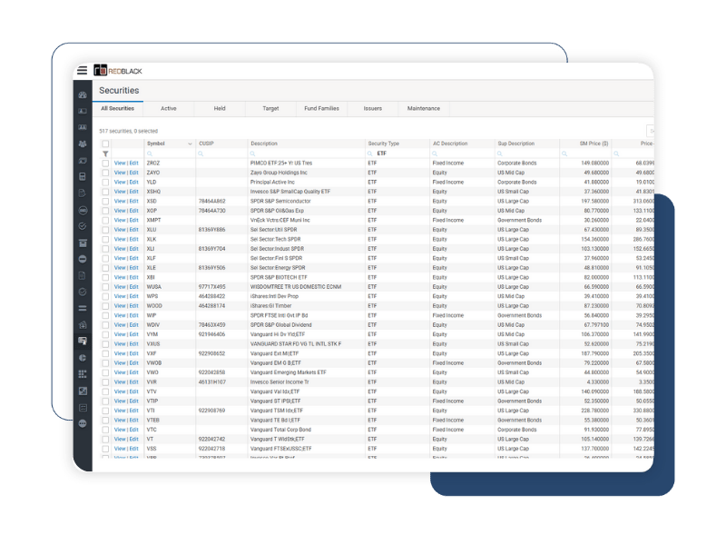
Task: Open the Fund Families tab
Action: (321, 107)
